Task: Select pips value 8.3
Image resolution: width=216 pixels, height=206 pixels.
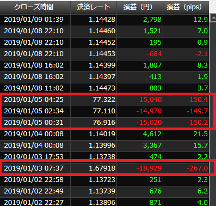Action: click(202, 65)
